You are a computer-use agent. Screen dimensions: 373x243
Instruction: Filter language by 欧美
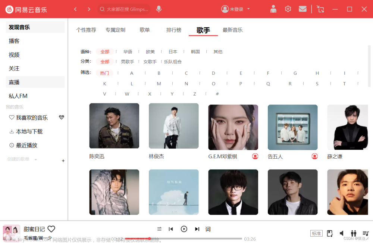[150, 52]
